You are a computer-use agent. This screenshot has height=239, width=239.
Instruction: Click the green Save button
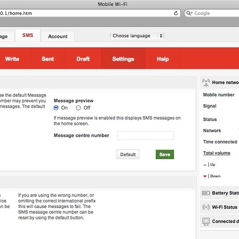click(x=165, y=154)
